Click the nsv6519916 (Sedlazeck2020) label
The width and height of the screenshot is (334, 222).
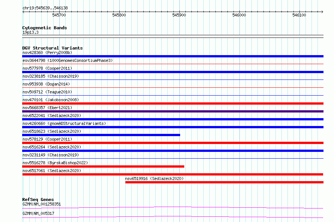[x=154, y=178]
